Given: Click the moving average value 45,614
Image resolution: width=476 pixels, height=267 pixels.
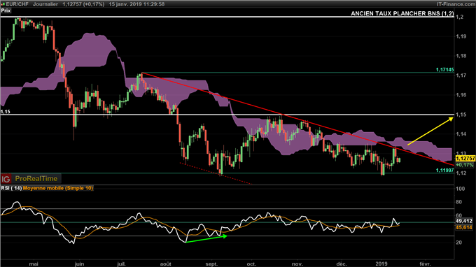Looking at the screenshot, I should (464, 227).
